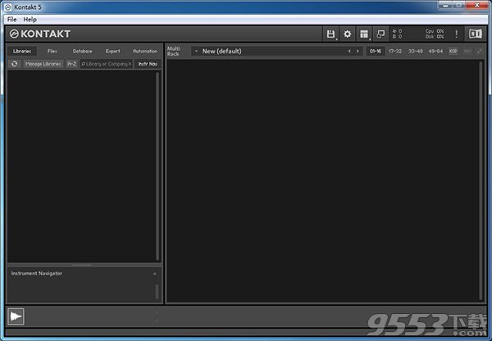The image size is (492, 341).
Task: Close the Kontakt 5 window
Action: tap(476, 5)
